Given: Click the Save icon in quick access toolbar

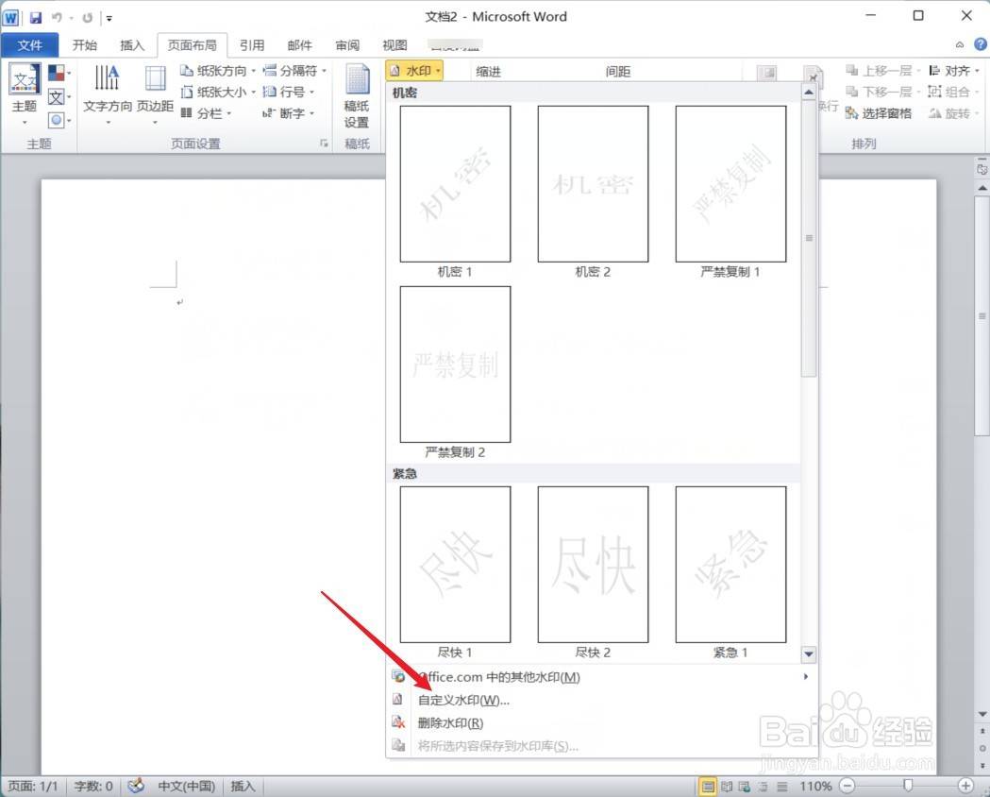Looking at the screenshot, I should (x=36, y=18).
